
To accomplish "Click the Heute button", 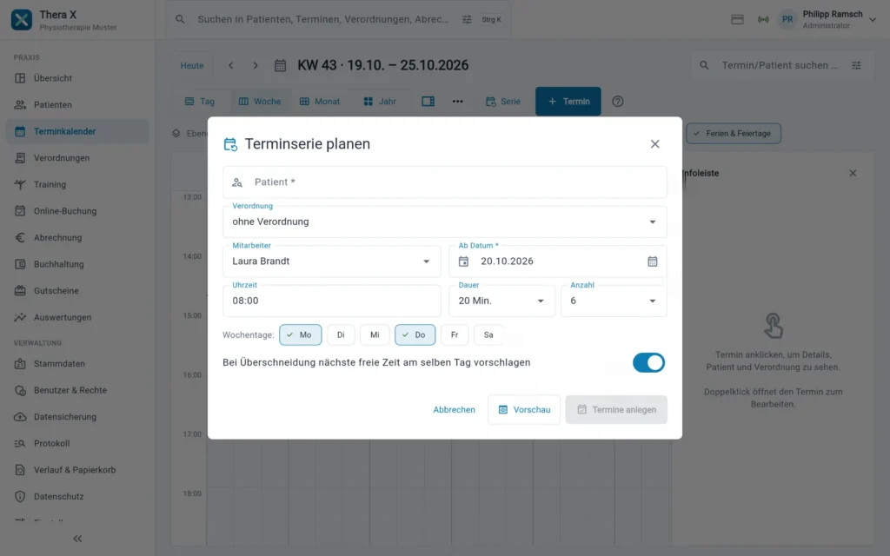I will [192, 65].
